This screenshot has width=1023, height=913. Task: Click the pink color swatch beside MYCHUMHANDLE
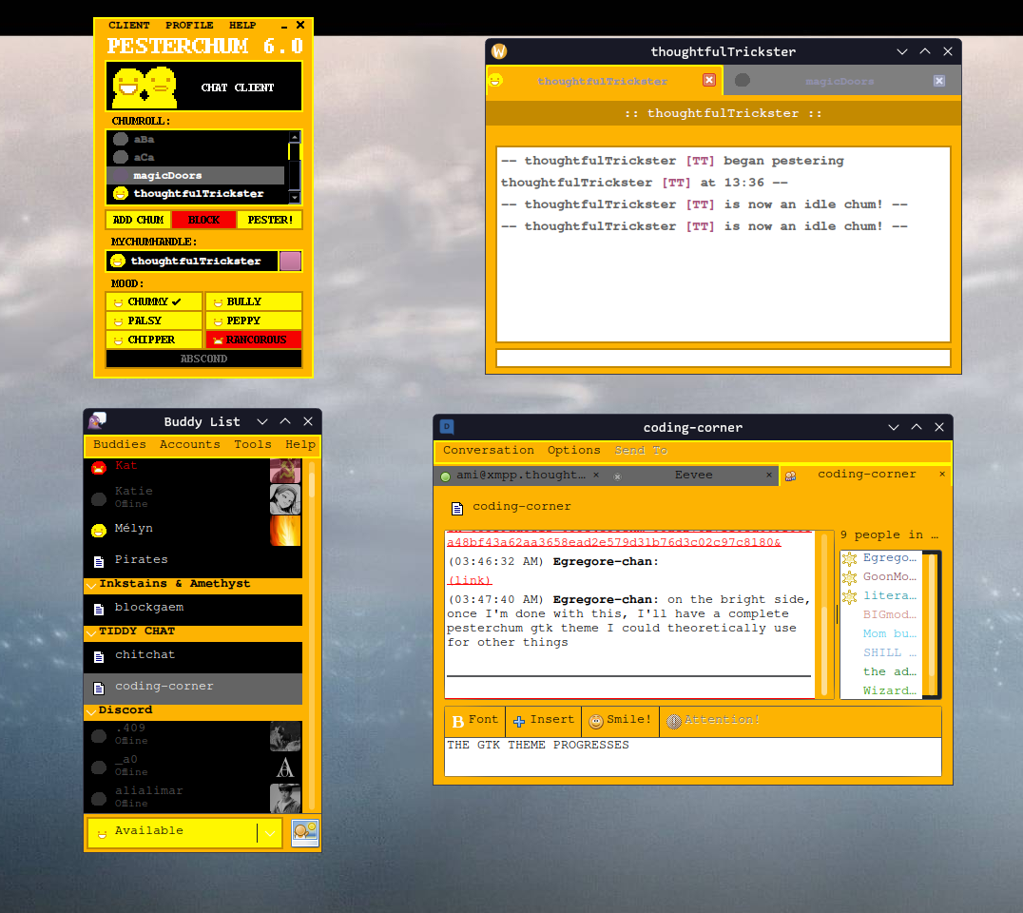click(x=290, y=261)
